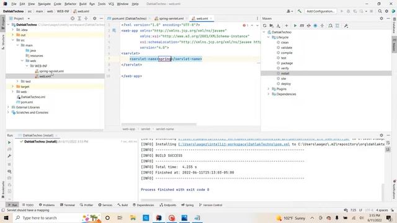Open IDE settings gear in main toolbar
Screen dimensions: 397x223
(x=386, y=11)
